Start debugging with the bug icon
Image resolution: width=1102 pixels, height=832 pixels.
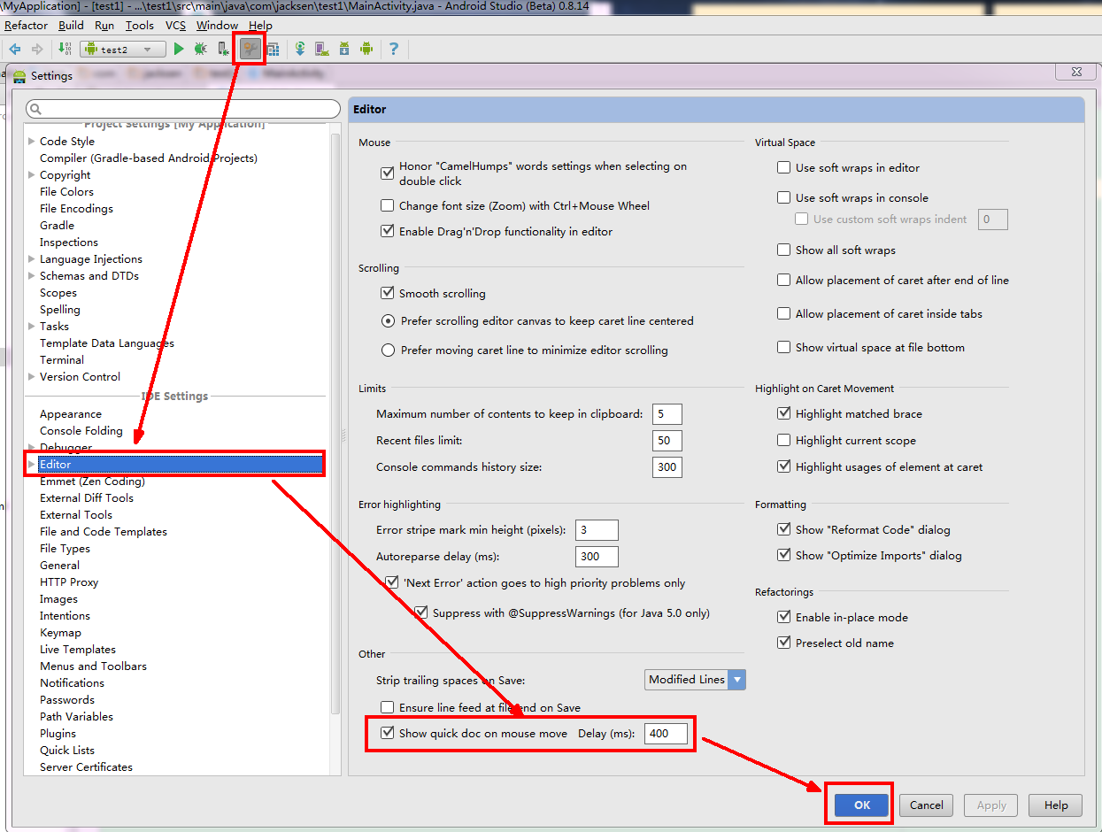pos(201,50)
